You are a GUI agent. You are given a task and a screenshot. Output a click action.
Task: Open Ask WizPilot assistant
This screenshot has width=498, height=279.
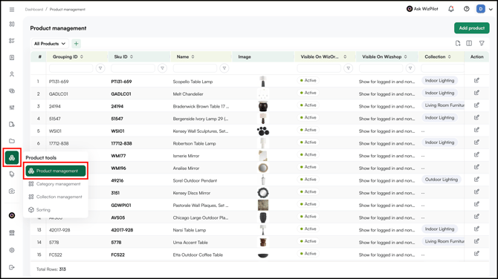point(422,9)
